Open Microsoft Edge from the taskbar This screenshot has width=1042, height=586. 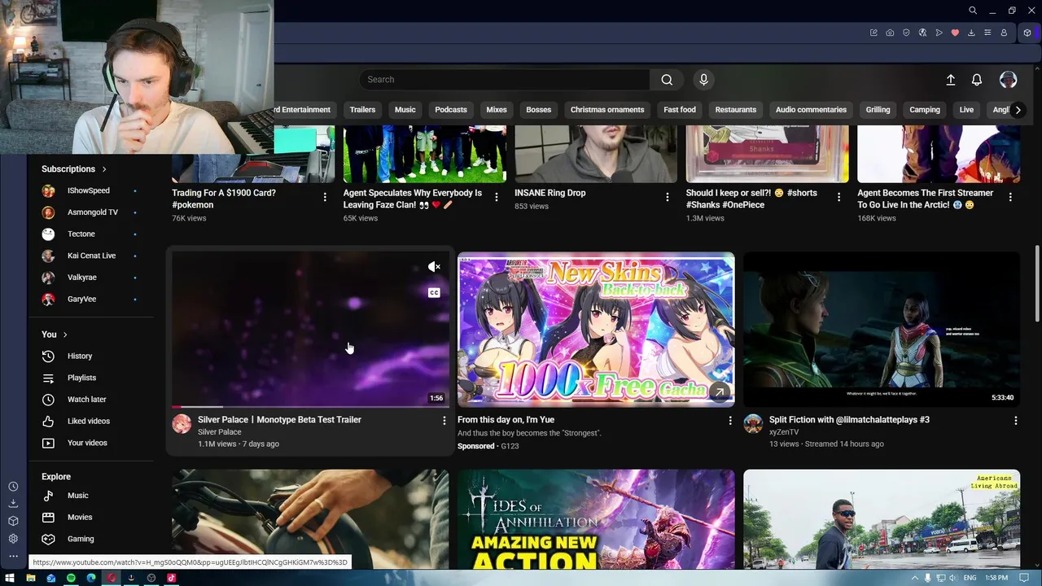point(91,578)
